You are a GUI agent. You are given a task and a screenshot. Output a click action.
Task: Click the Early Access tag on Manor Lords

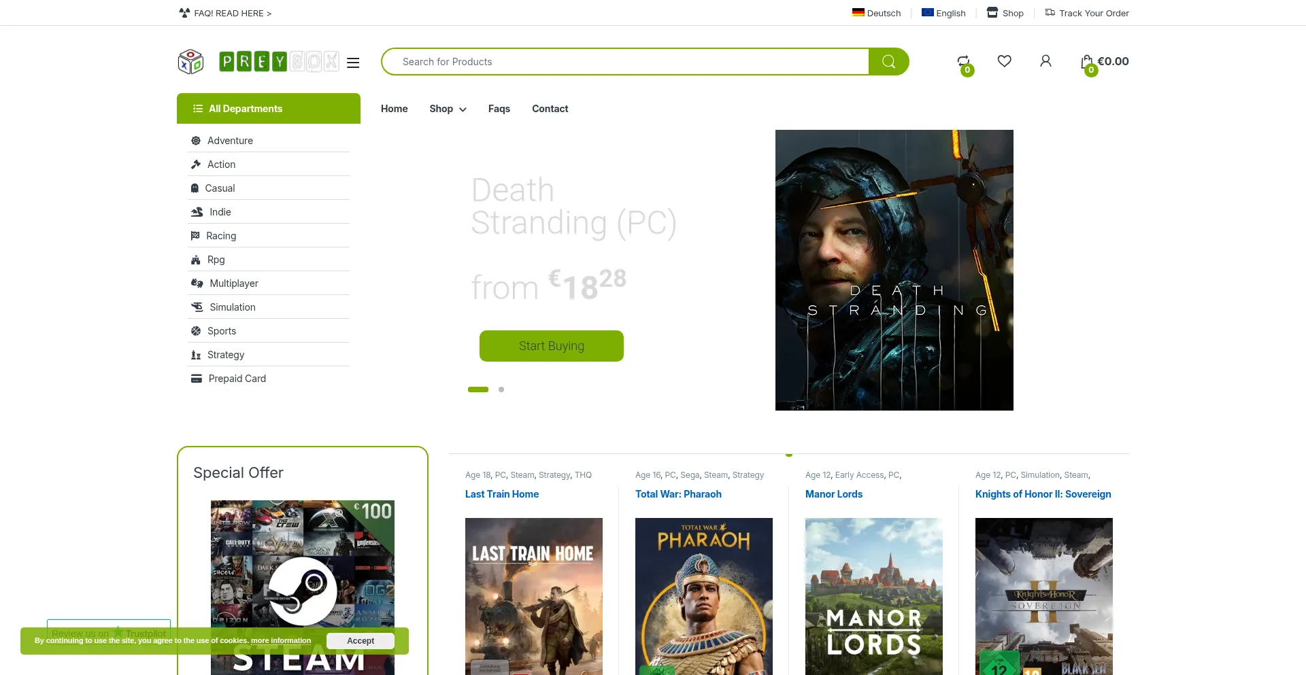coord(860,475)
